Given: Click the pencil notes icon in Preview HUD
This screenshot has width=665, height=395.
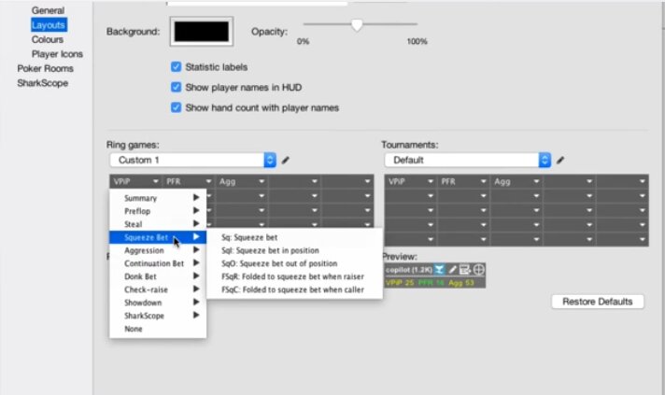Looking at the screenshot, I should [x=453, y=270].
